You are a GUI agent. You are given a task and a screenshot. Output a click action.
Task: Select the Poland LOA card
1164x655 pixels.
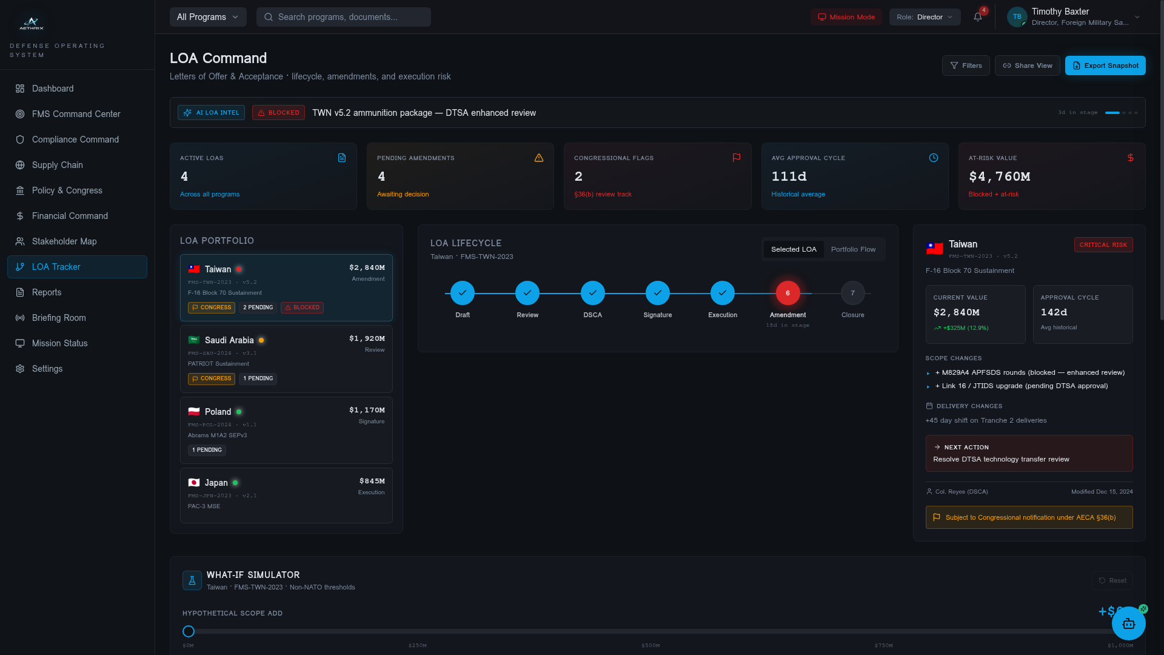(286, 431)
